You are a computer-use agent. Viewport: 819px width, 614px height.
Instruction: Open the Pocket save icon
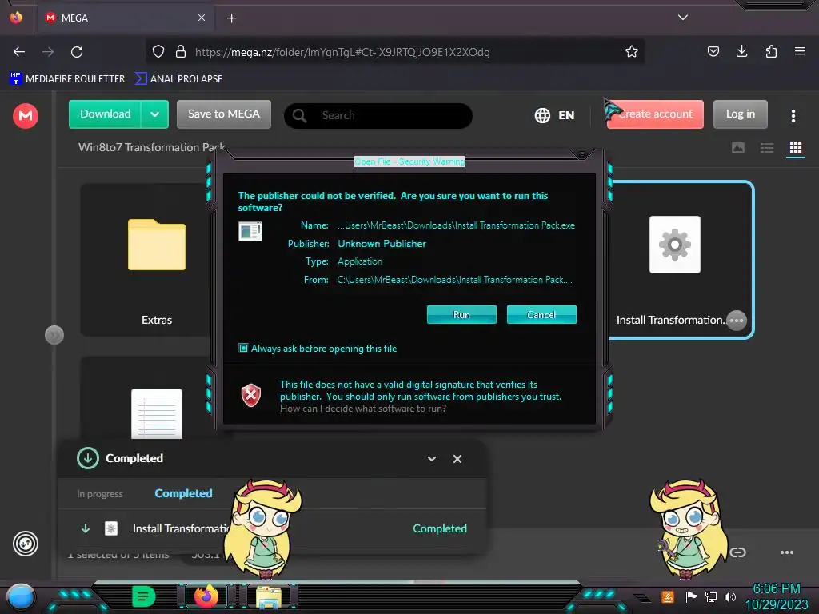click(x=713, y=51)
